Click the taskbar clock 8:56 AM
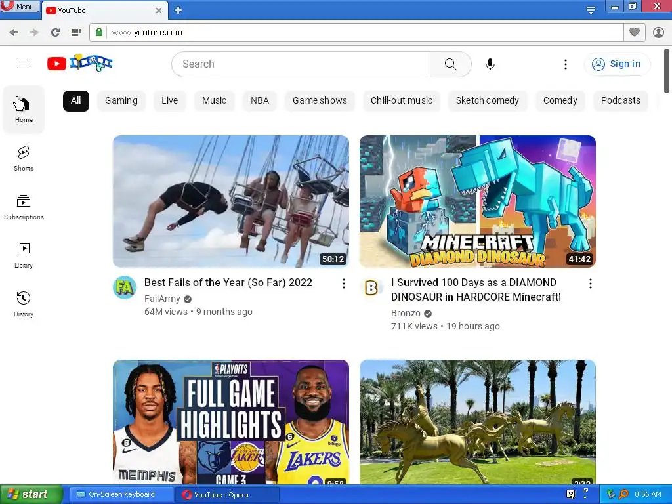 (x=648, y=494)
